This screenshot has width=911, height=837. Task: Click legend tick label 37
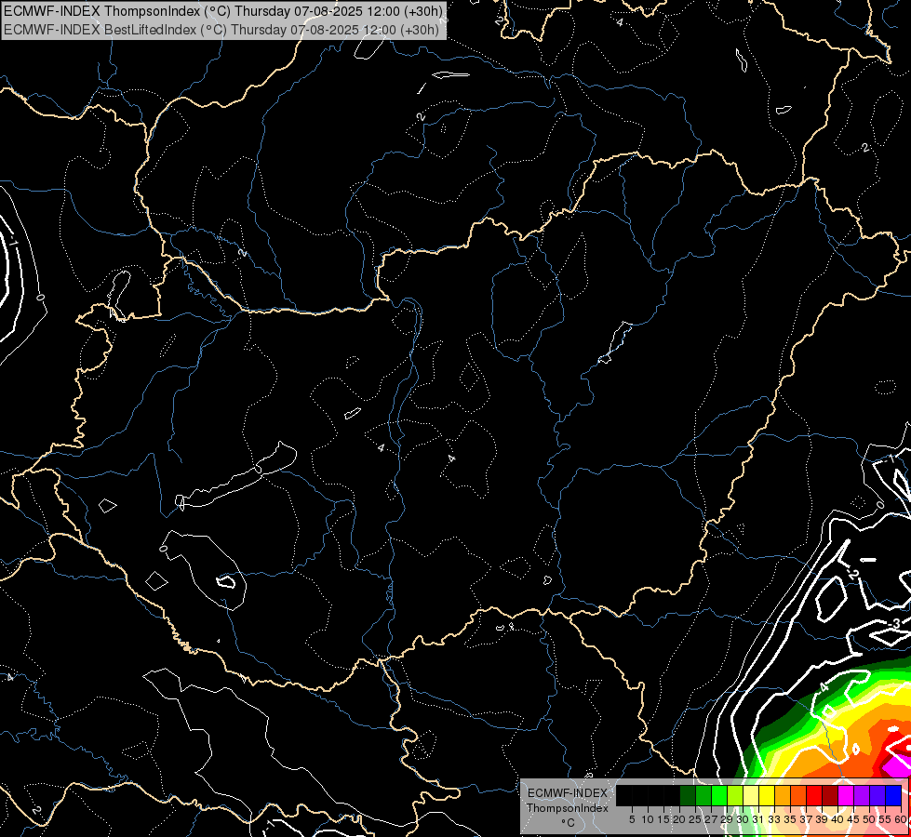[x=807, y=819]
